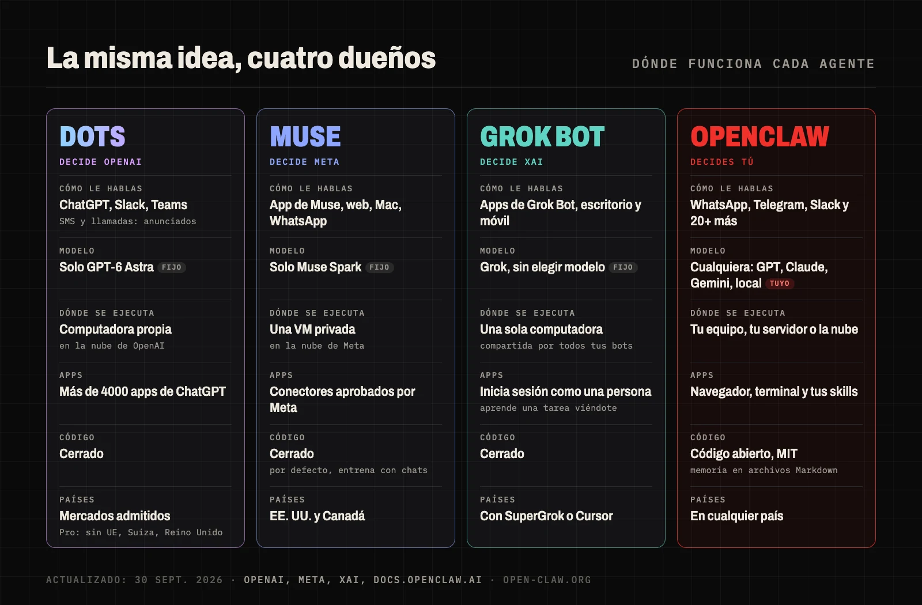Click the FIJO badge in GROK BOT card
The image size is (922, 605).
click(x=623, y=267)
